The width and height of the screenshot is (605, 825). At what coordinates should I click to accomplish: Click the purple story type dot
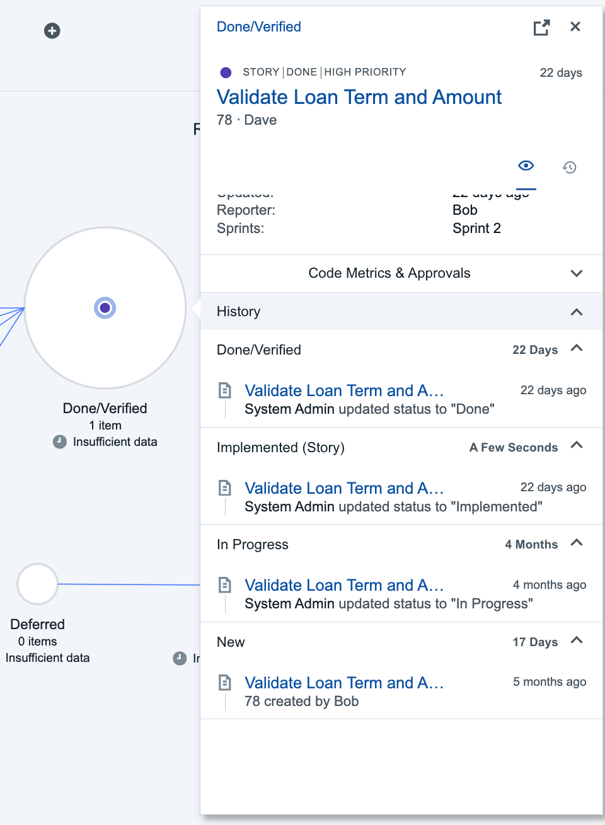(x=226, y=72)
